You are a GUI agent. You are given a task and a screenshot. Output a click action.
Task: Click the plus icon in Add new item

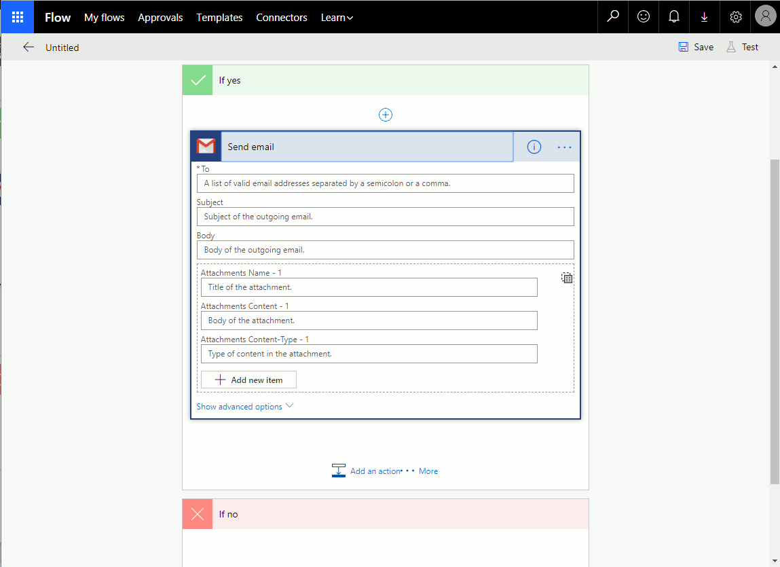[220, 380]
